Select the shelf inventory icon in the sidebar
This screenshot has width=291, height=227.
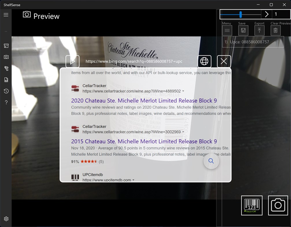click(x=6, y=46)
